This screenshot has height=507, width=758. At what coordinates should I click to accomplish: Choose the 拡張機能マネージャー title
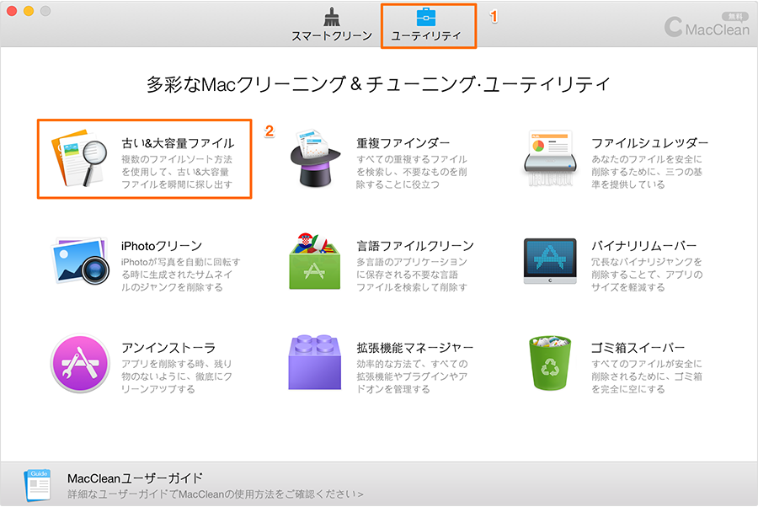[414, 348]
